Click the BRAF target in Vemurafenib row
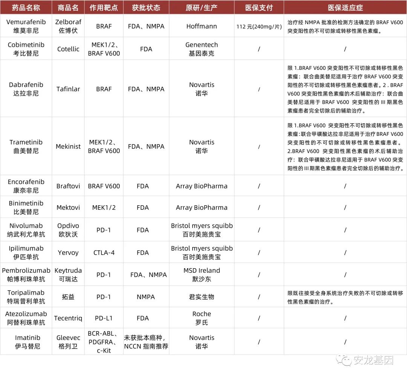 pyautogui.click(x=104, y=26)
